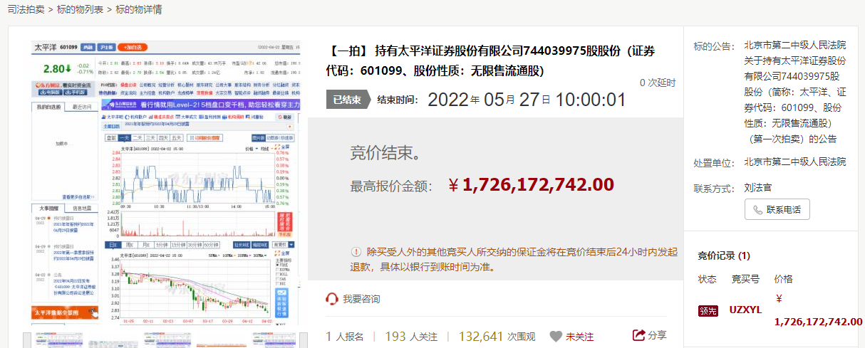
Task: Click the share icon next to 分享
Action: (x=638, y=335)
